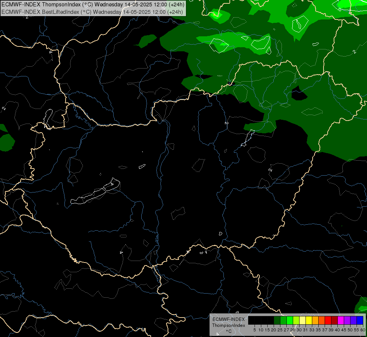Select the dark red 39–40 legend swatch
The image size is (367, 337).
tap(334, 320)
